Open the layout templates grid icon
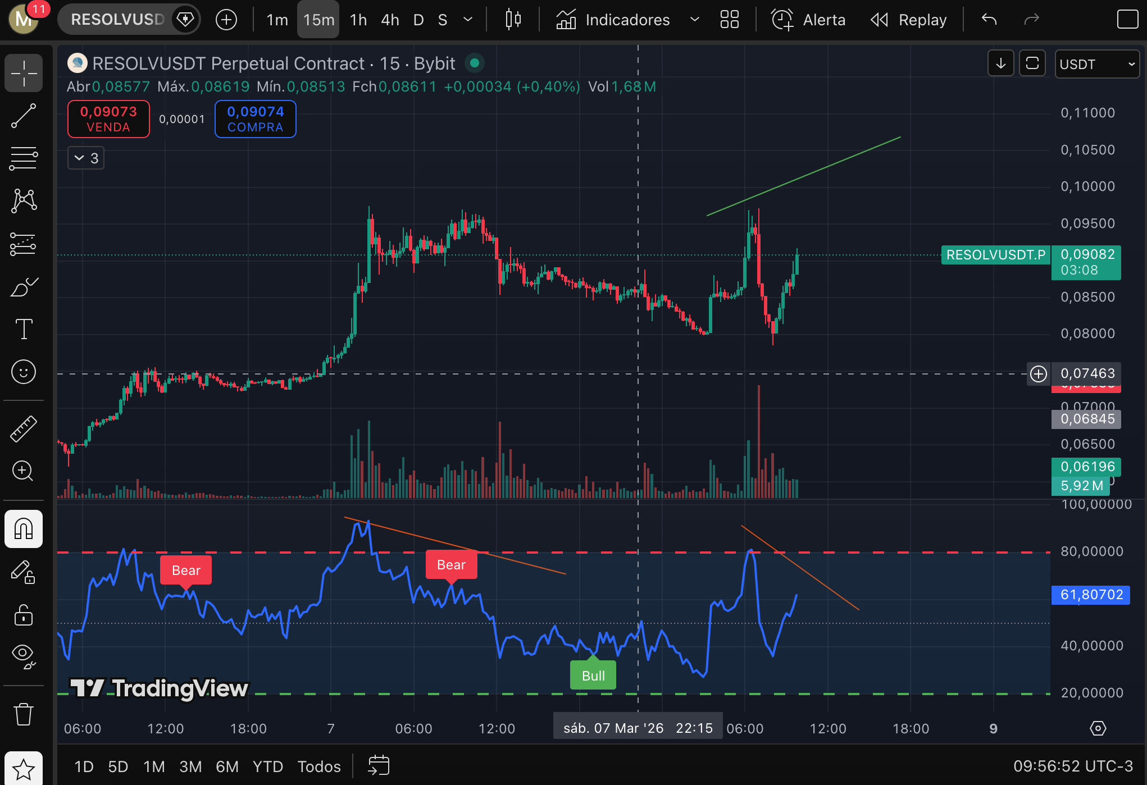1147x785 pixels. point(729,20)
